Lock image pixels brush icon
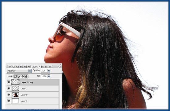The height and width of the screenshot is (111, 170). pyautogui.click(x=19, y=76)
